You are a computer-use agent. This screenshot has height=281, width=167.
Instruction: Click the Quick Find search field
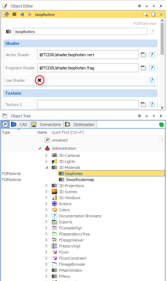point(107,132)
